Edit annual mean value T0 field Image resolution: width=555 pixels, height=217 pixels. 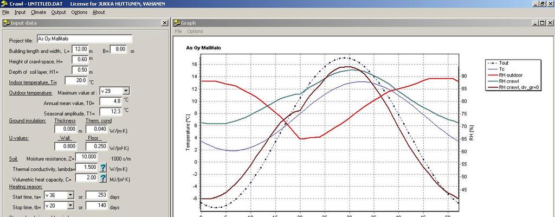111,101
